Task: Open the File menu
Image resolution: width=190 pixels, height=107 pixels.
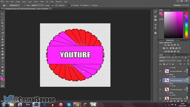Action: [x=7, y=2]
